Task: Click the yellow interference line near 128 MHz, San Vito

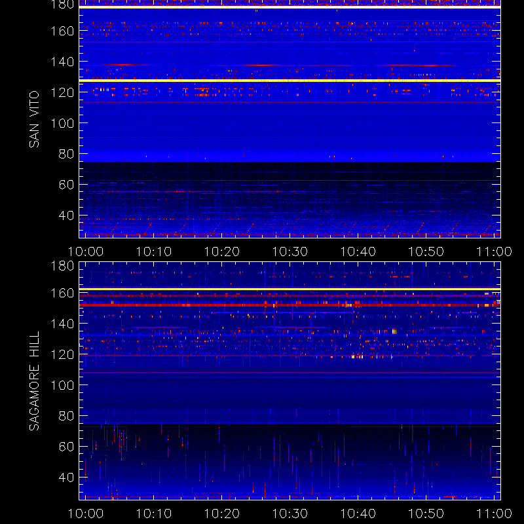Action: click(290, 81)
